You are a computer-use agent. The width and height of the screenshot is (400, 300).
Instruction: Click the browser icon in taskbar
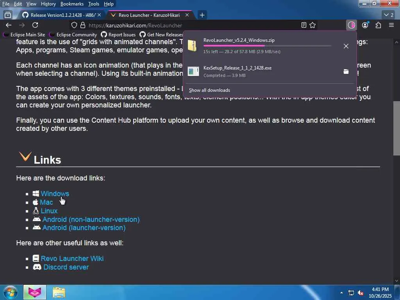point(35,292)
